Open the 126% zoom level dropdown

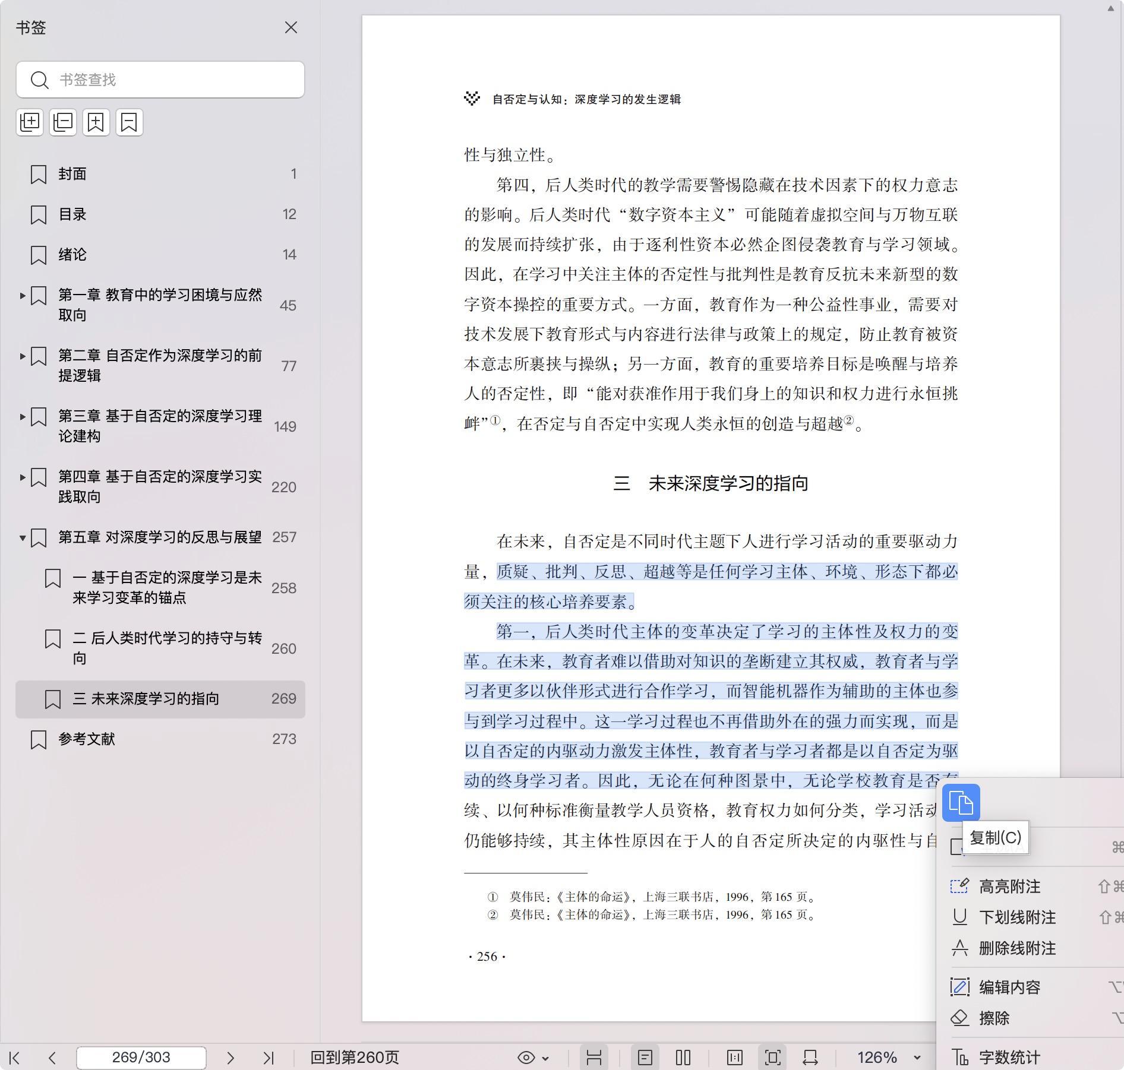[888, 1058]
